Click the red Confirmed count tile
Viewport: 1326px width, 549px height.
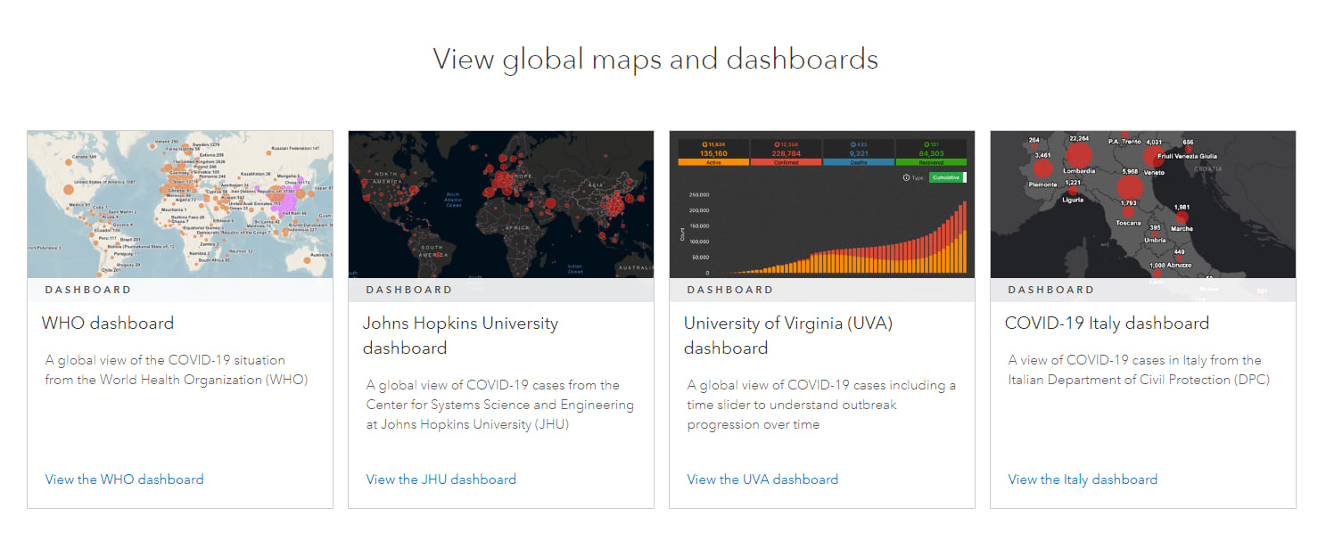786,152
